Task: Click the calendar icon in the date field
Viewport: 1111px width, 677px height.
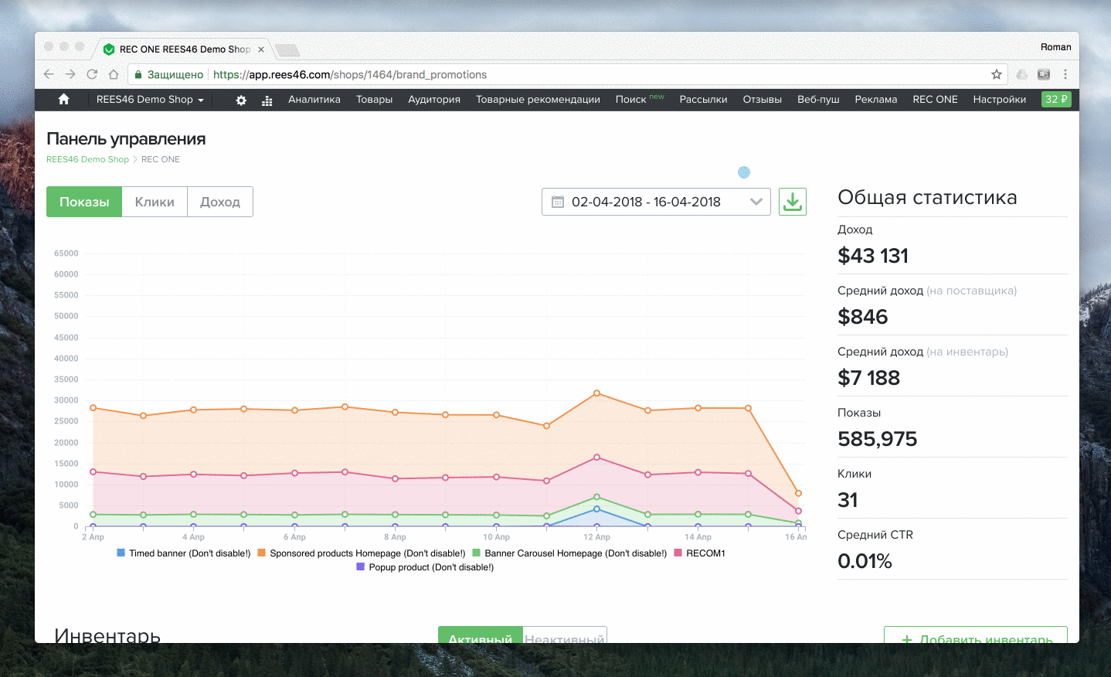Action: (558, 202)
